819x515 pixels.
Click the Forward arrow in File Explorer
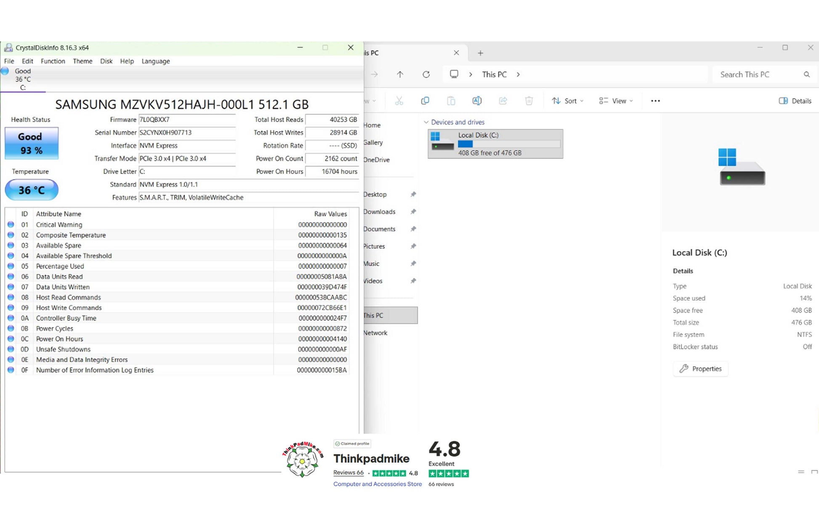[374, 75]
